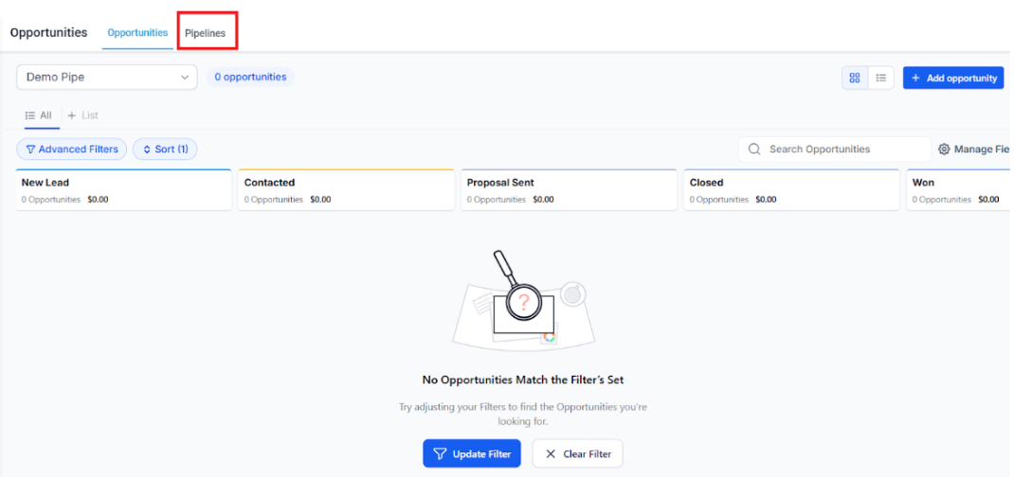The image size is (1014, 477).
Task: Click the funnel icon in Advanced Filters
Action: [x=30, y=150]
